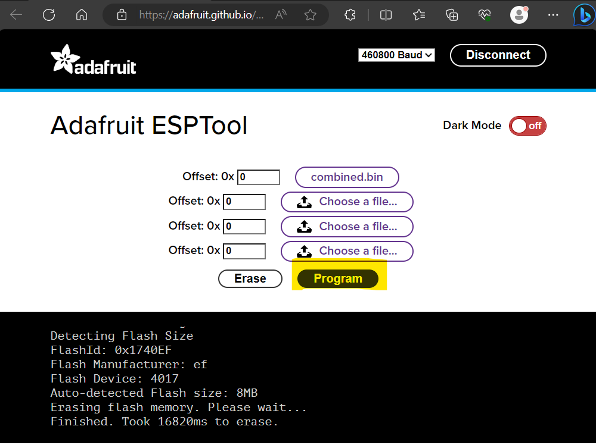Focus the second row offset input field
This screenshot has width=596, height=445.
(244, 202)
